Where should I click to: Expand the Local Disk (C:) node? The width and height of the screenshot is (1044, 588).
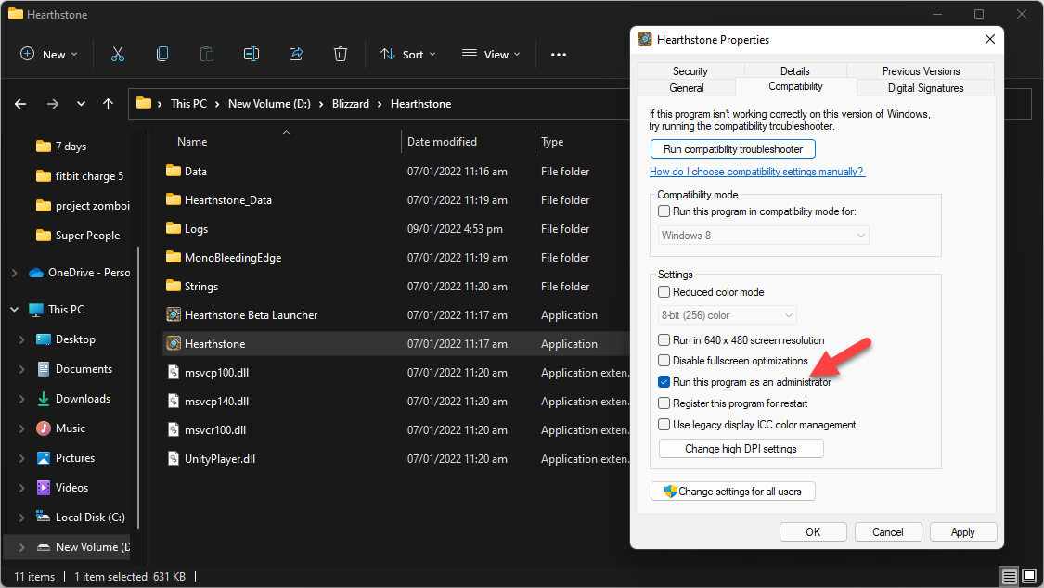pyautogui.click(x=22, y=517)
